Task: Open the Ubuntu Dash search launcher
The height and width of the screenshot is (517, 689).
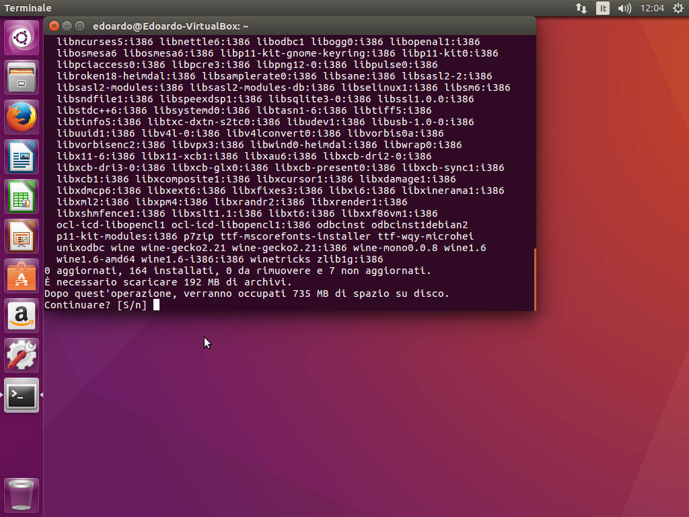Action: click(x=22, y=38)
